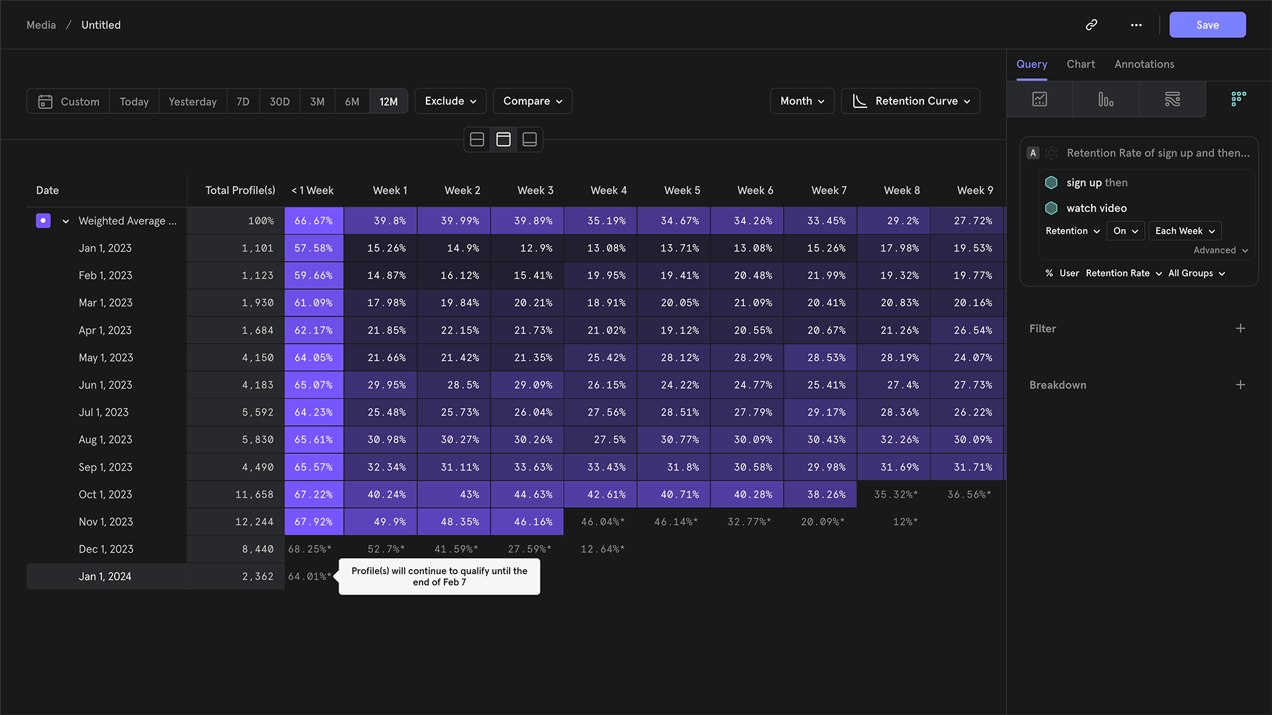Click the Media breadcrumb link
The image size is (1272, 715).
41,24
